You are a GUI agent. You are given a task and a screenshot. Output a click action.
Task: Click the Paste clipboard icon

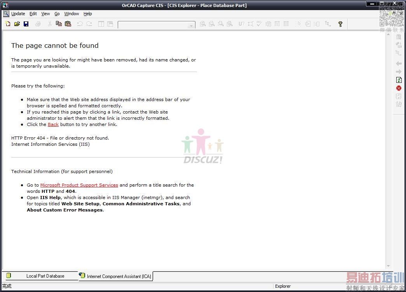coord(68,24)
